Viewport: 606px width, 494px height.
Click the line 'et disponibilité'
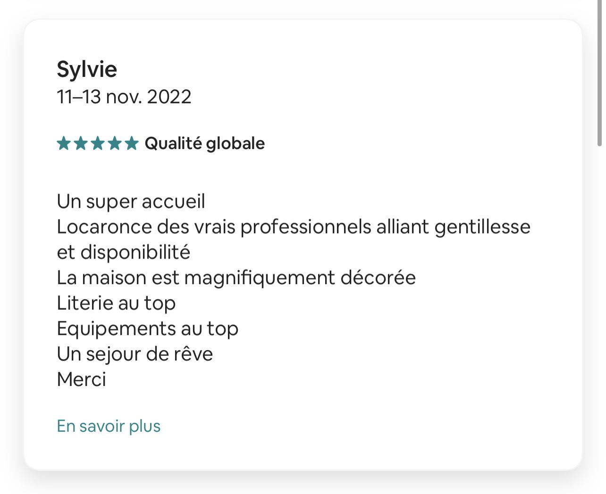click(123, 252)
